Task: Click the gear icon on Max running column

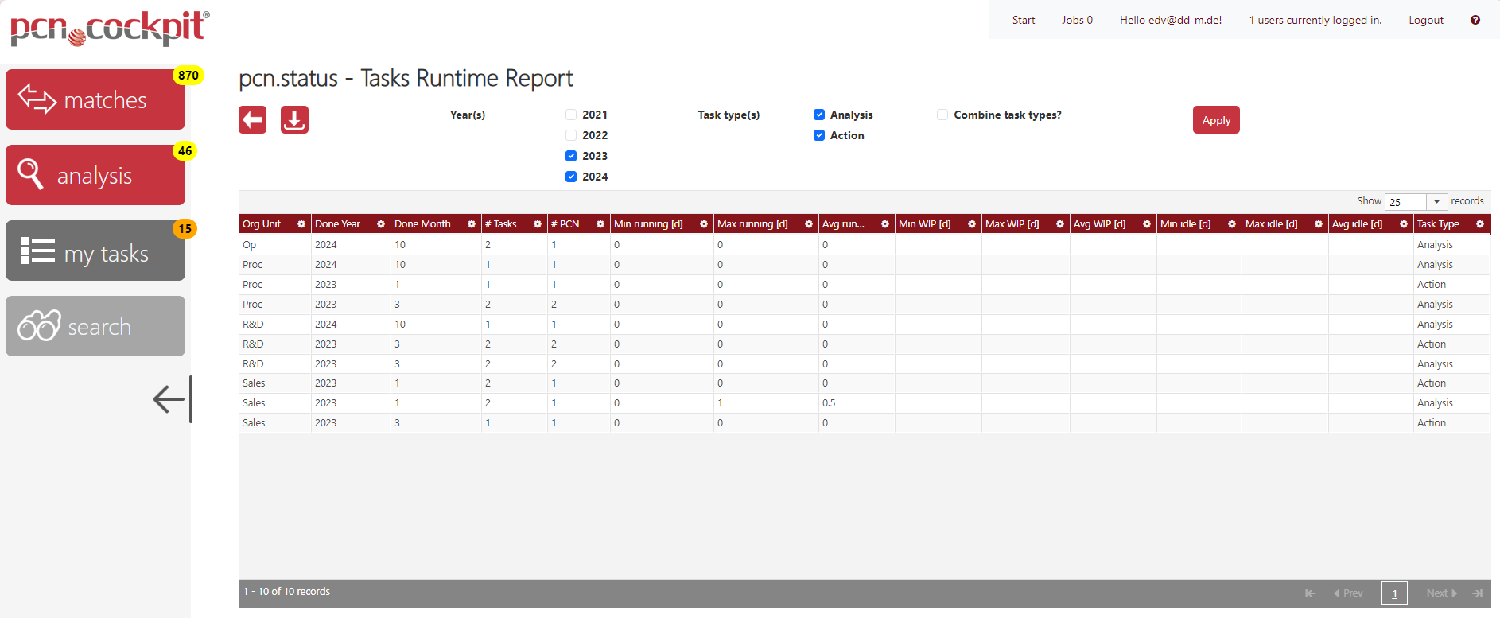Action: coord(809,224)
